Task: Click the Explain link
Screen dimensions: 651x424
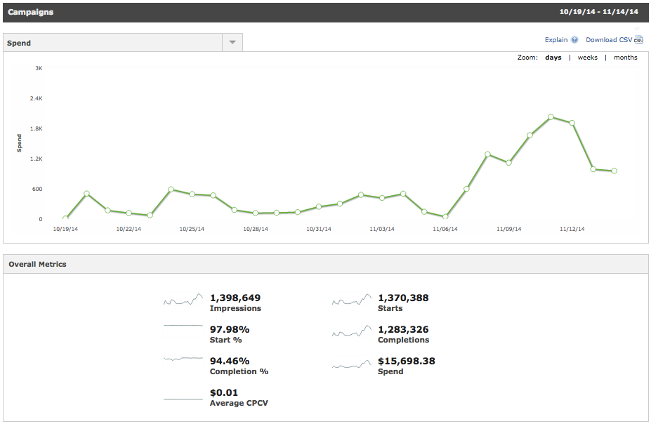Action: click(x=556, y=40)
